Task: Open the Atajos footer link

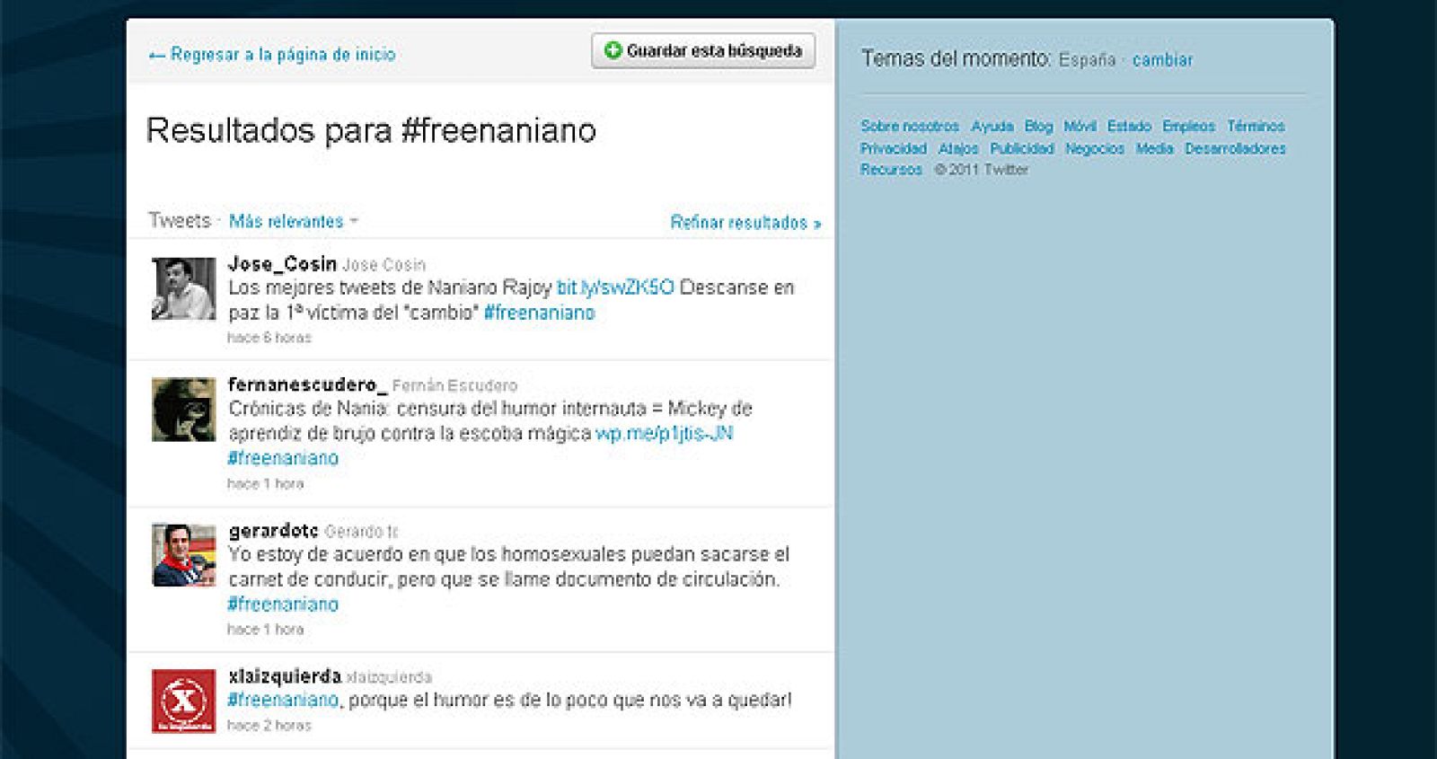Action: (958, 148)
